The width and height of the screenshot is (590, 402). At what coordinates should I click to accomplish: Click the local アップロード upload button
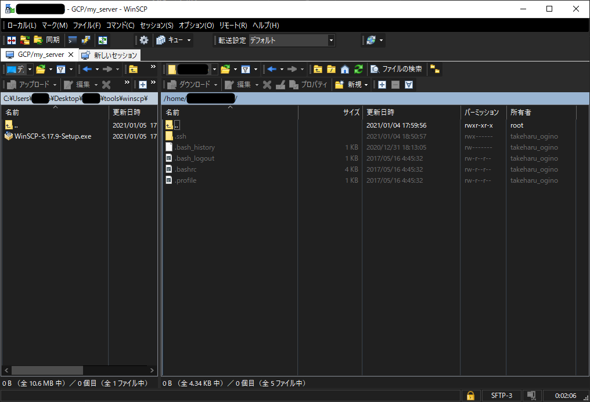(28, 85)
